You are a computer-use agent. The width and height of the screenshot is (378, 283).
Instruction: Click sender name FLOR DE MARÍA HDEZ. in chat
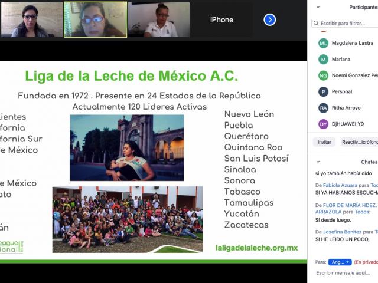coord(350,205)
